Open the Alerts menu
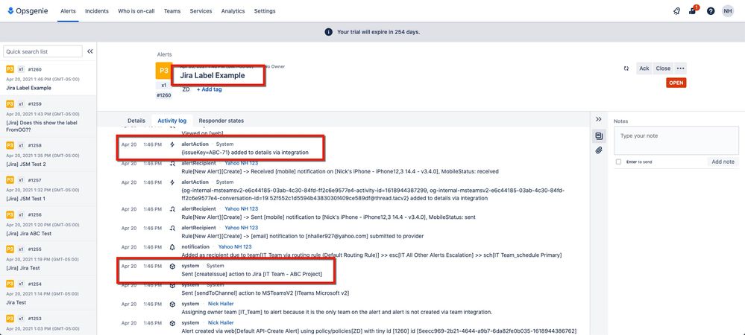The height and width of the screenshot is (335, 745). [68, 11]
